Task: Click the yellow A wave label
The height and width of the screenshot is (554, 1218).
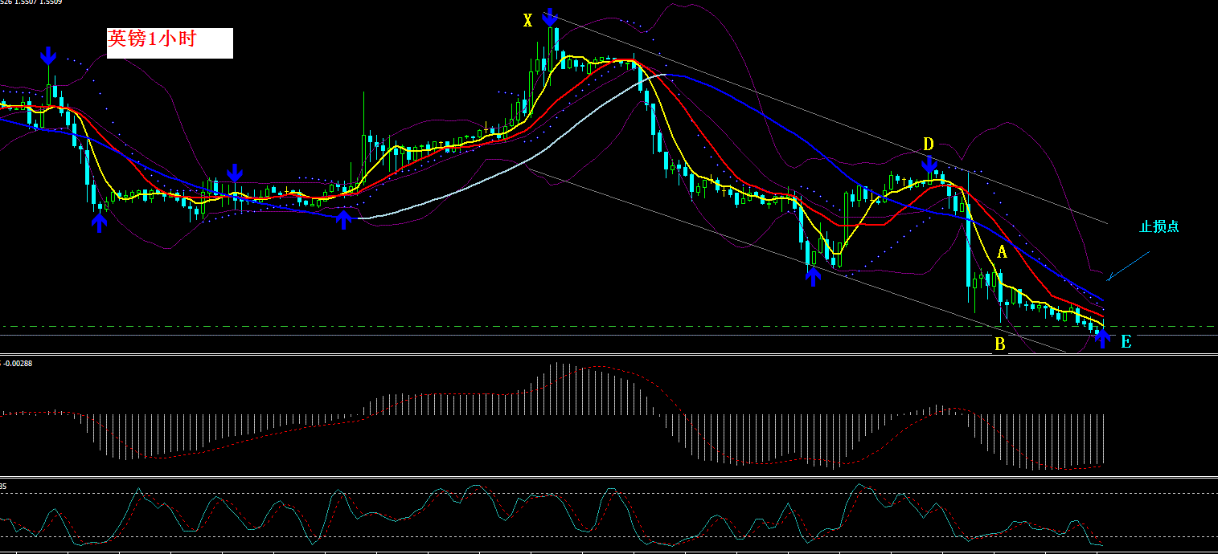Action: [x=1002, y=252]
